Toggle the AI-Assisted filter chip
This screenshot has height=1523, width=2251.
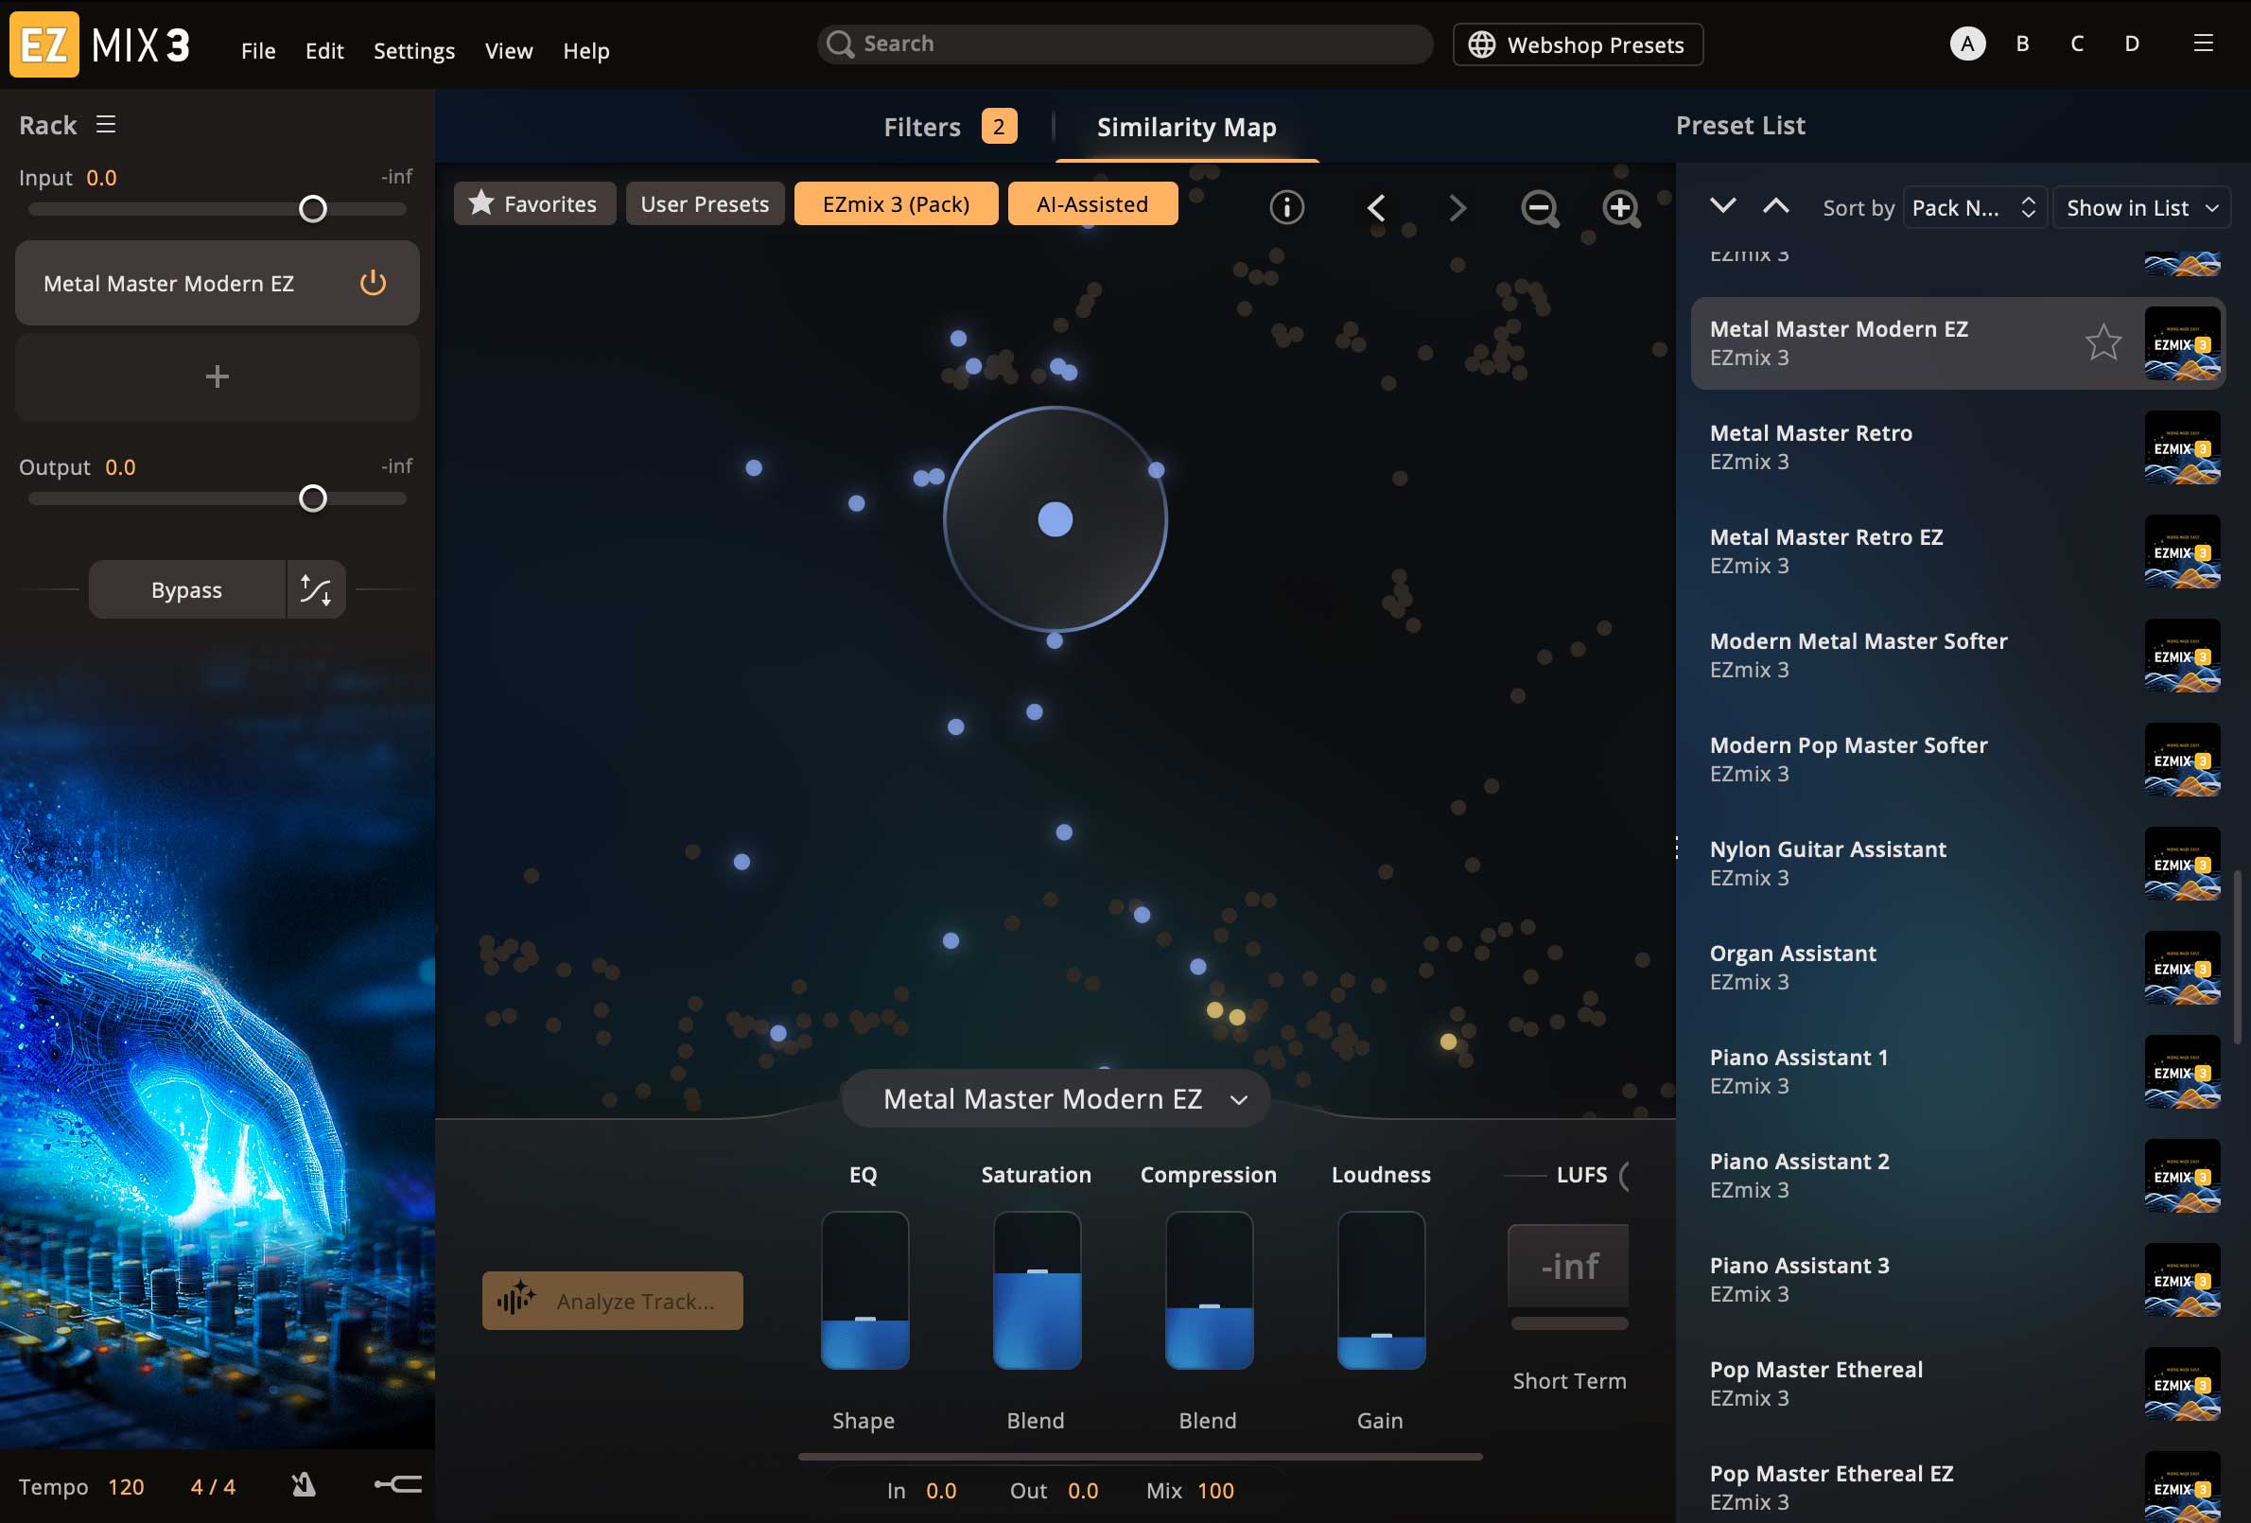click(x=1091, y=204)
